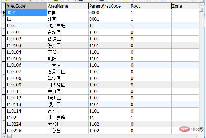206x138 pixels.
Task: Select the AreaCode cell 0001
Action: (x=26, y=13)
